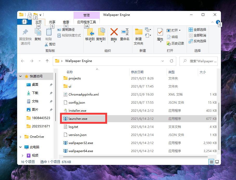Click the Wallpaper Engine address path
The image size is (236, 180).
(x=78, y=61)
